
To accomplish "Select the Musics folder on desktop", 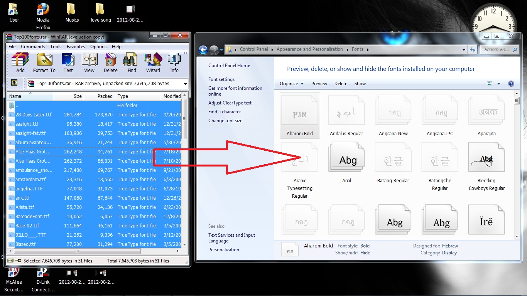I will pos(72,13).
